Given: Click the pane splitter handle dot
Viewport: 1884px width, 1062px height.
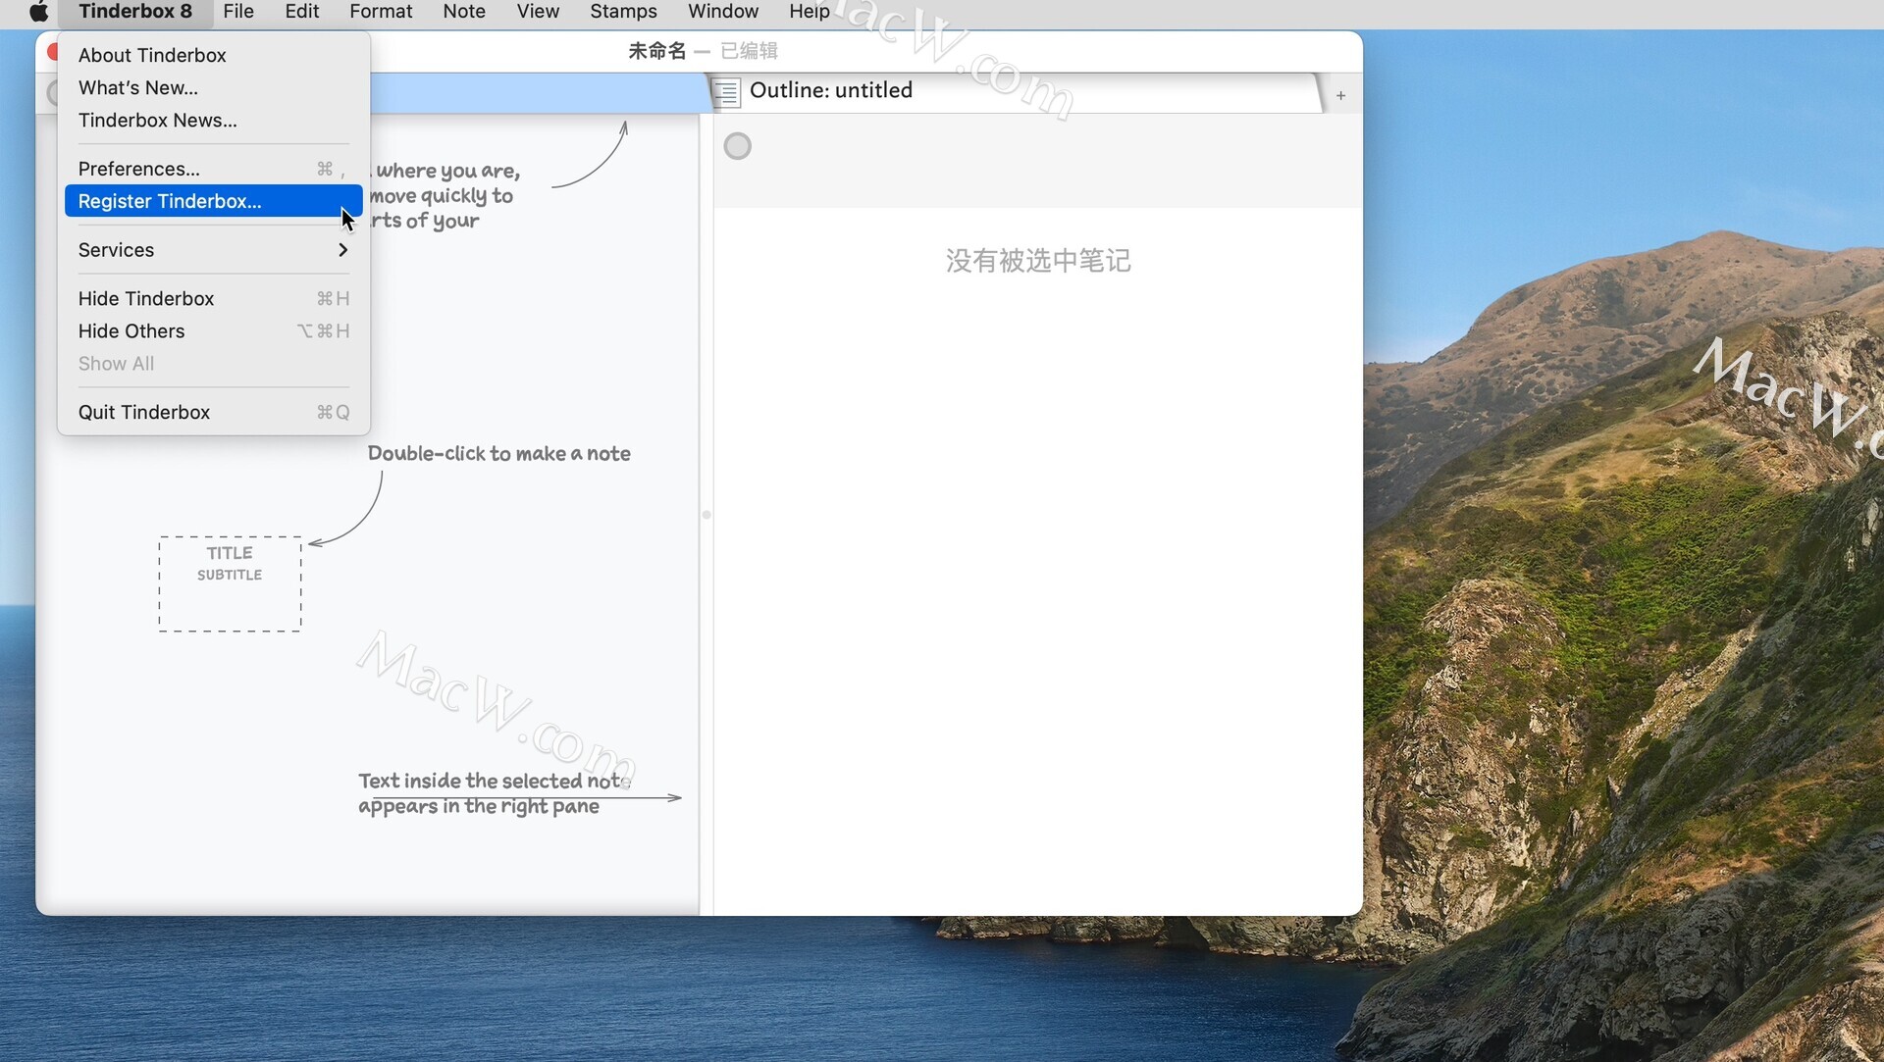Looking at the screenshot, I should [706, 514].
